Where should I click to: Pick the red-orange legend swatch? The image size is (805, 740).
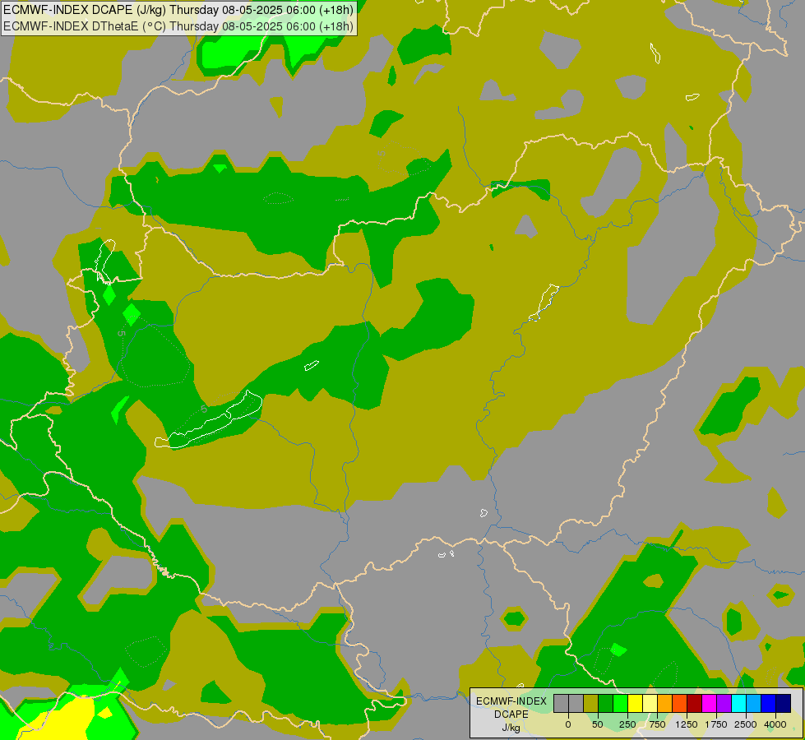680,703
